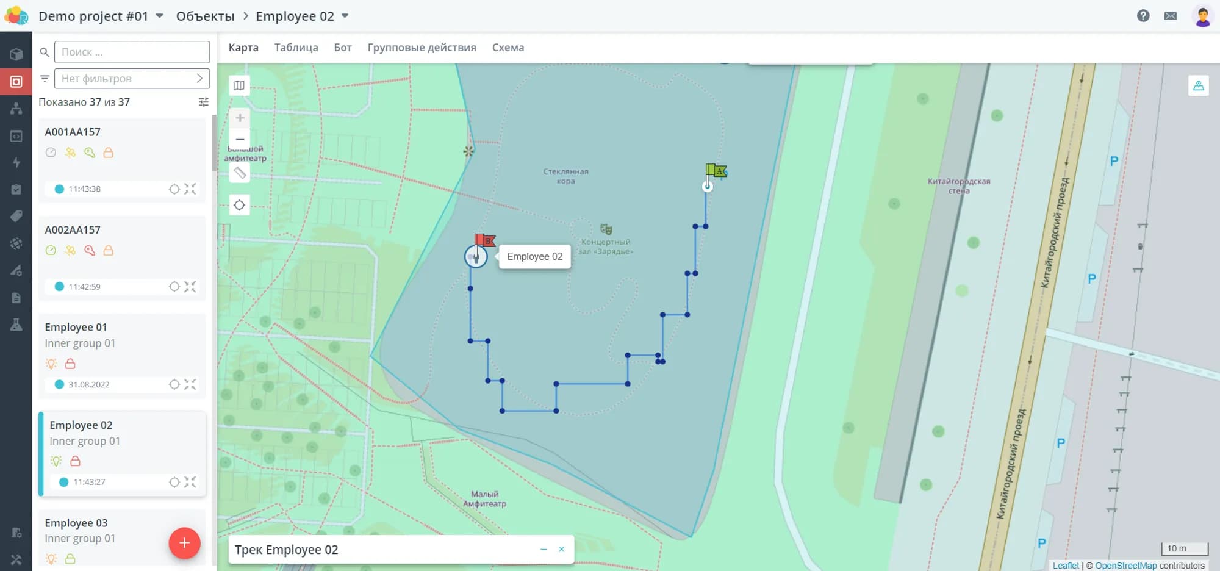The width and height of the screenshot is (1220, 571).
Task: Click the flask icon in sidebar
Action: click(16, 325)
